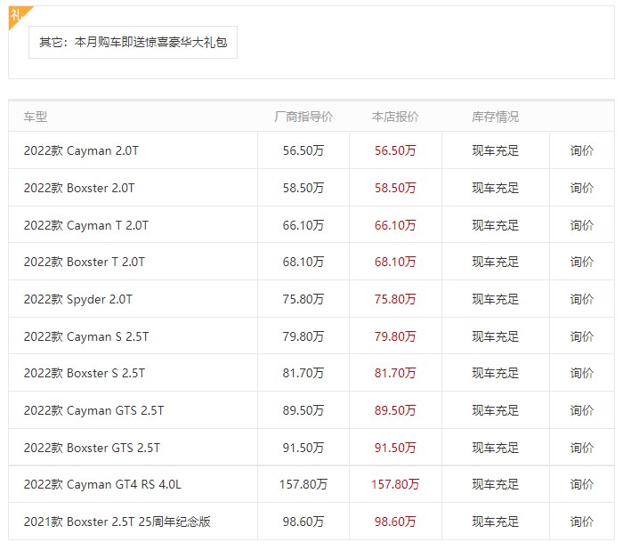The width and height of the screenshot is (623, 550).
Task: Click 询价 for 2022款 Boxster GTS 2.5T
Action: [582, 448]
